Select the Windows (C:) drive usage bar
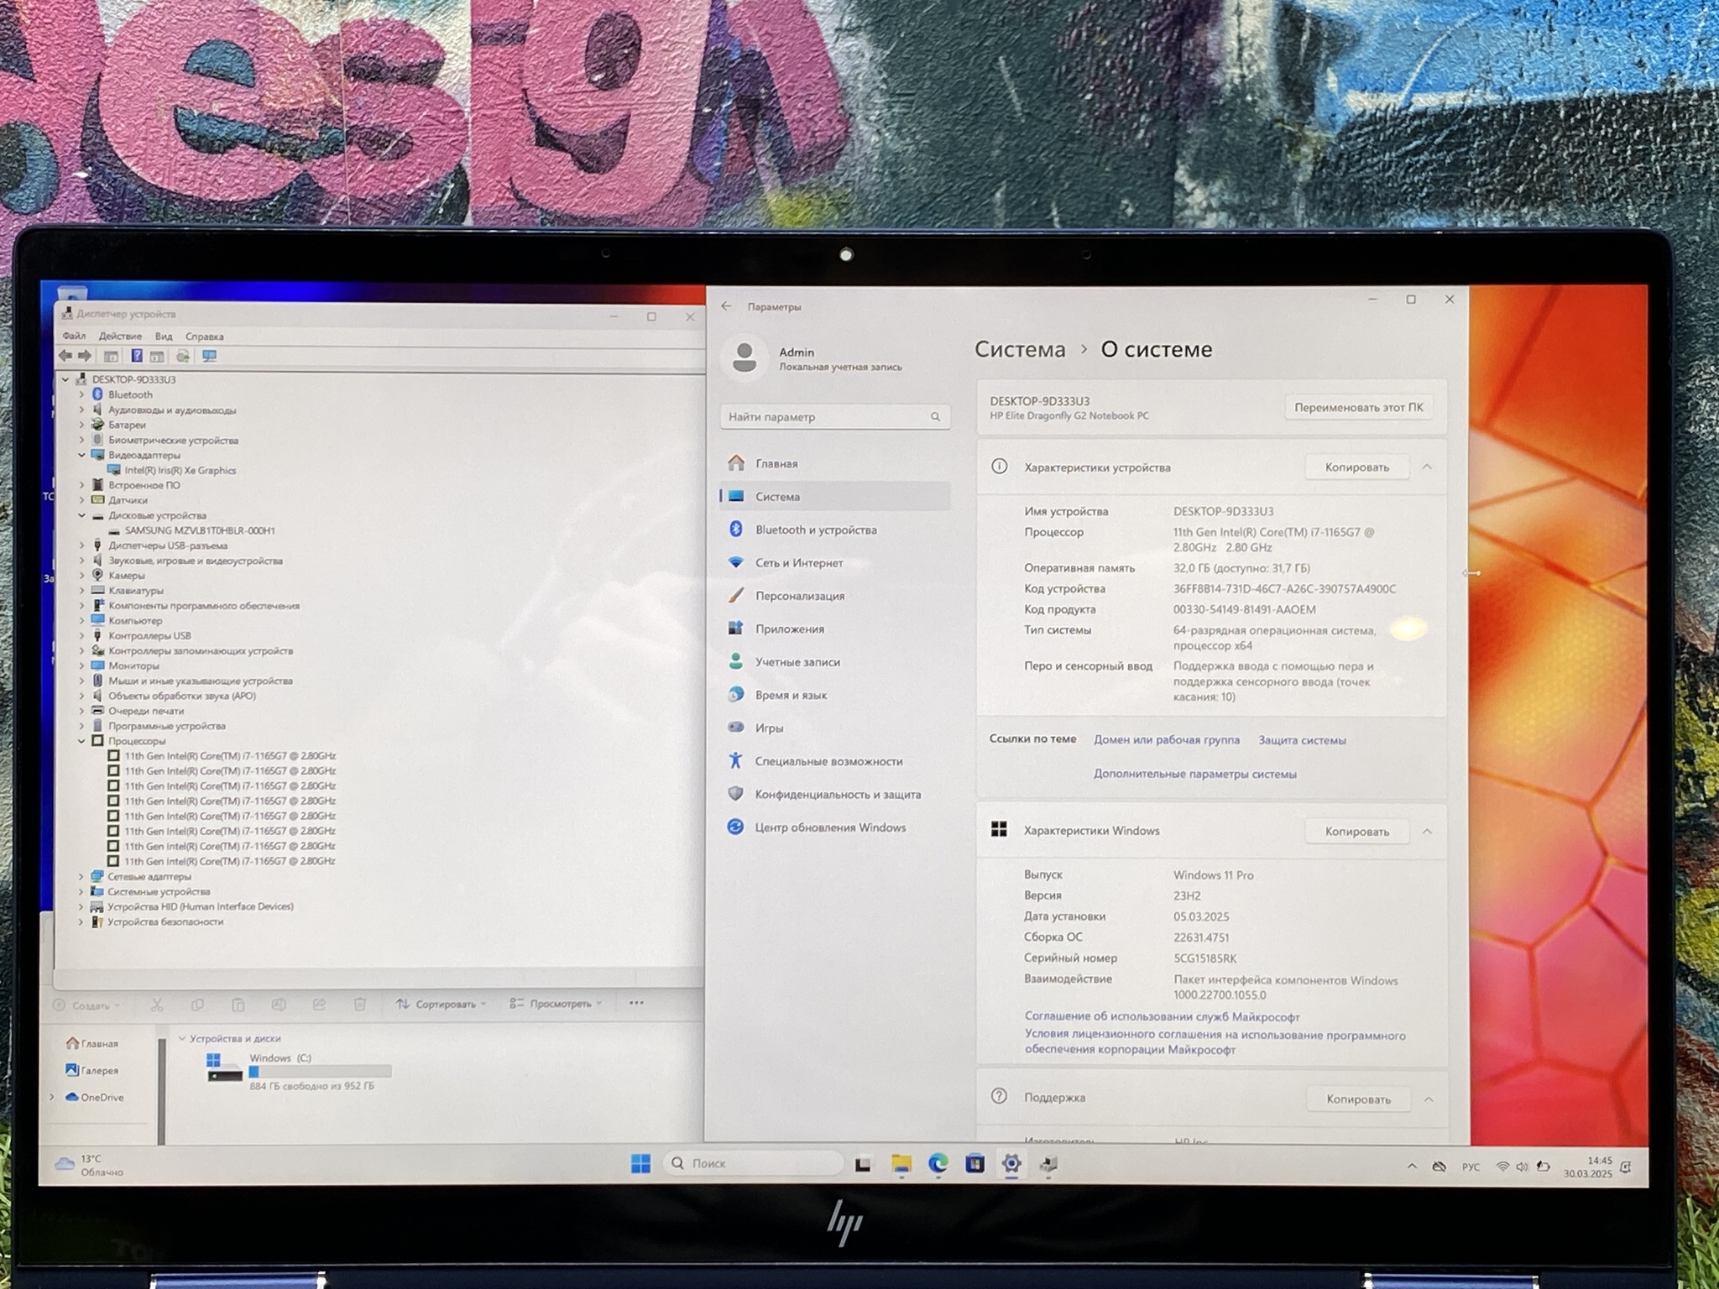 [x=320, y=1072]
